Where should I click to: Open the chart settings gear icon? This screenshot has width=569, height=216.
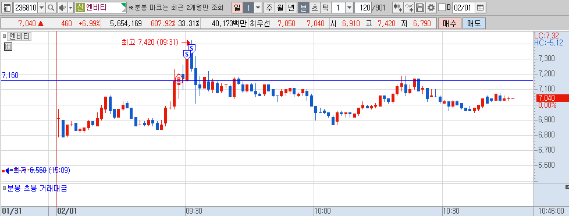431,7
